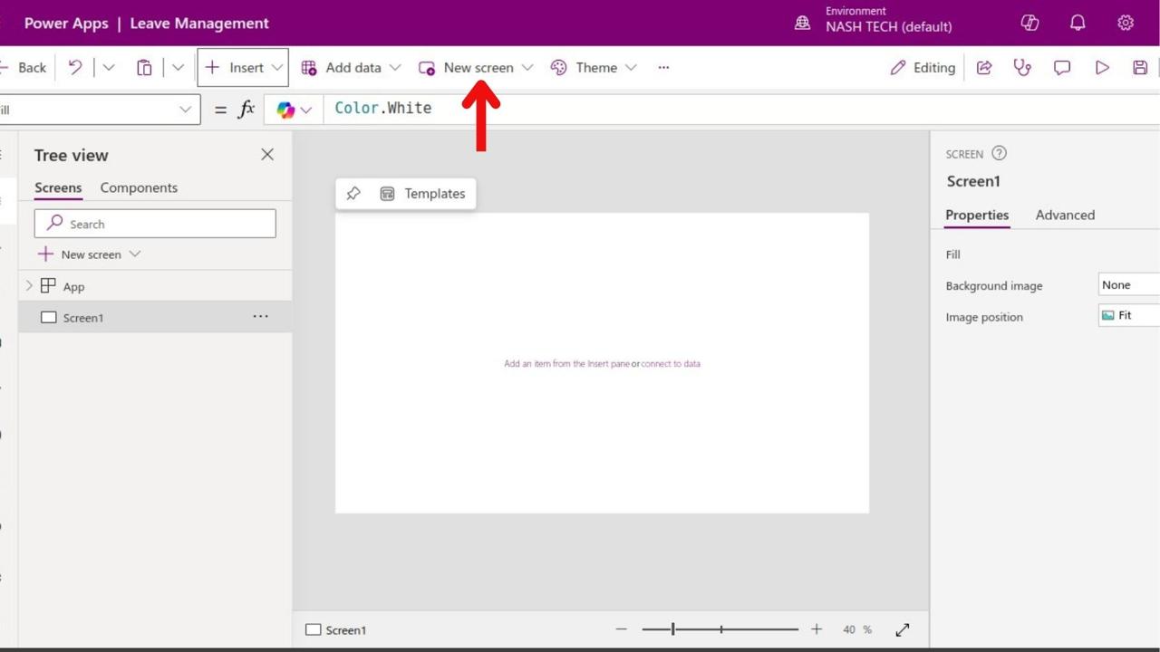
Task: Save the app with Save icon
Action: pyautogui.click(x=1140, y=68)
